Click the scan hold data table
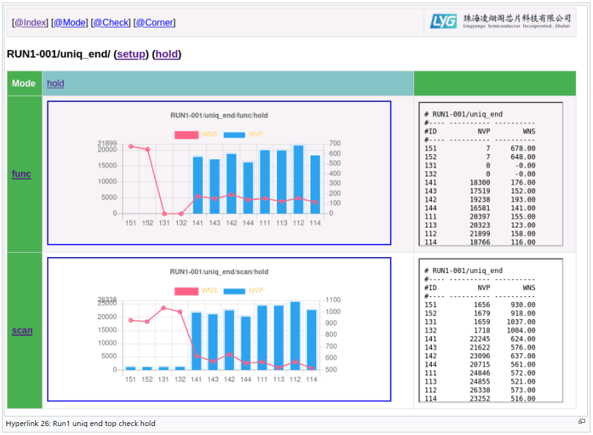593x435 pixels. click(491, 331)
